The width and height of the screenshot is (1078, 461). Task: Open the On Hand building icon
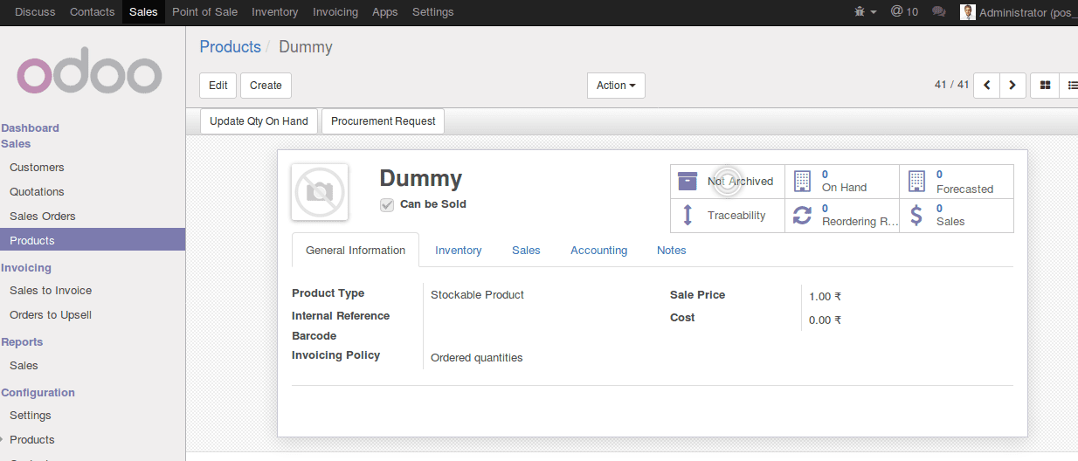802,182
